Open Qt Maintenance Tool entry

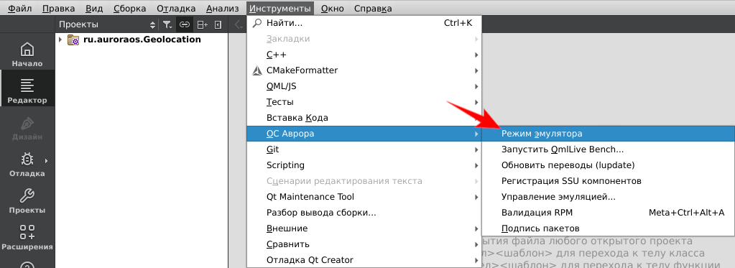pos(364,197)
